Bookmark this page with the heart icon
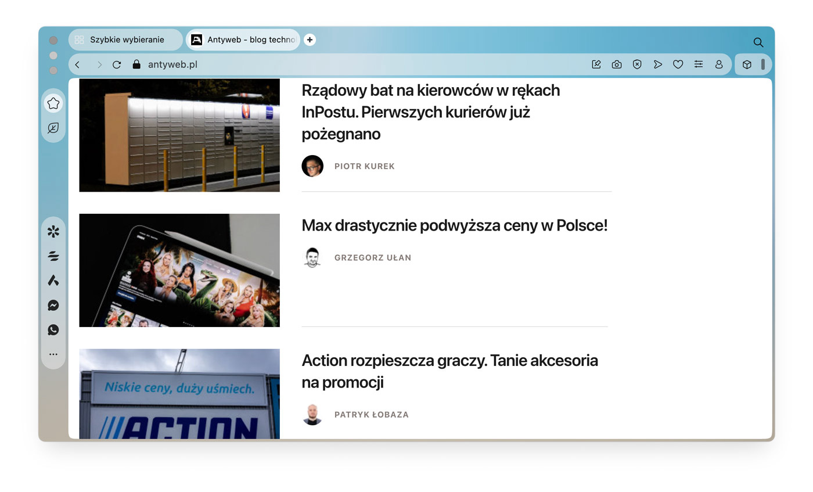Screen dimensions: 813x492 (x=678, y=64)
